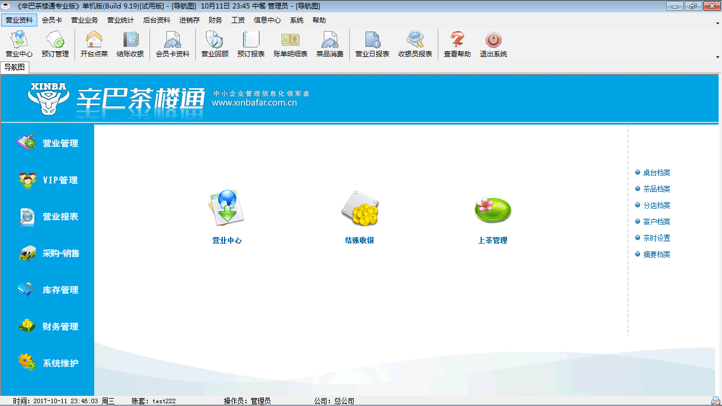Screen dimensions: 722x406
Task: Click the 账套: test222 status text
Action: click(153, 401)
